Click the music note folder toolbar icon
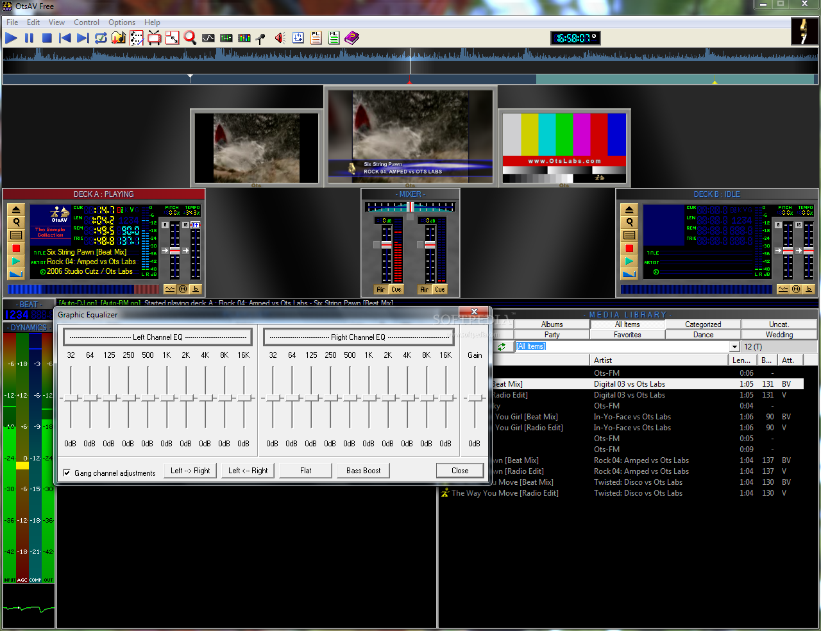 (x=119, y=38)
